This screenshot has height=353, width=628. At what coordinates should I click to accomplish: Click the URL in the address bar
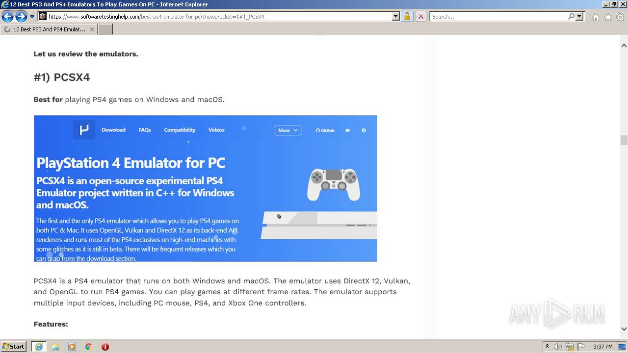click(156, 17)
